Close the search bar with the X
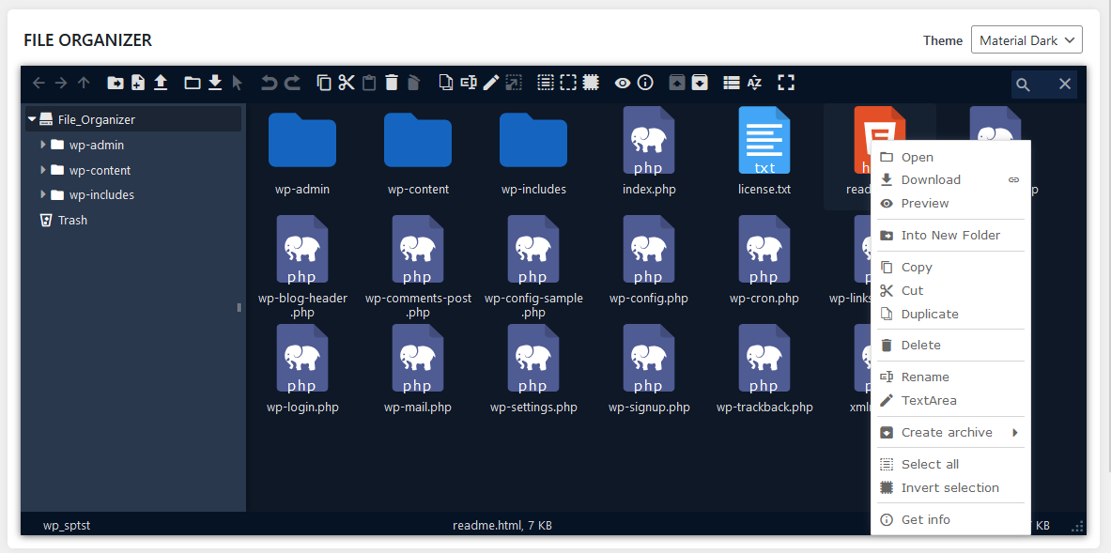This screenshot has height=554, width=1111. coord(1064,84)
